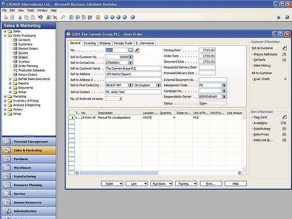The width and height of the screenshot is (292, 219).
Task: Expand the Sales folder in tree
Action: 5,31
